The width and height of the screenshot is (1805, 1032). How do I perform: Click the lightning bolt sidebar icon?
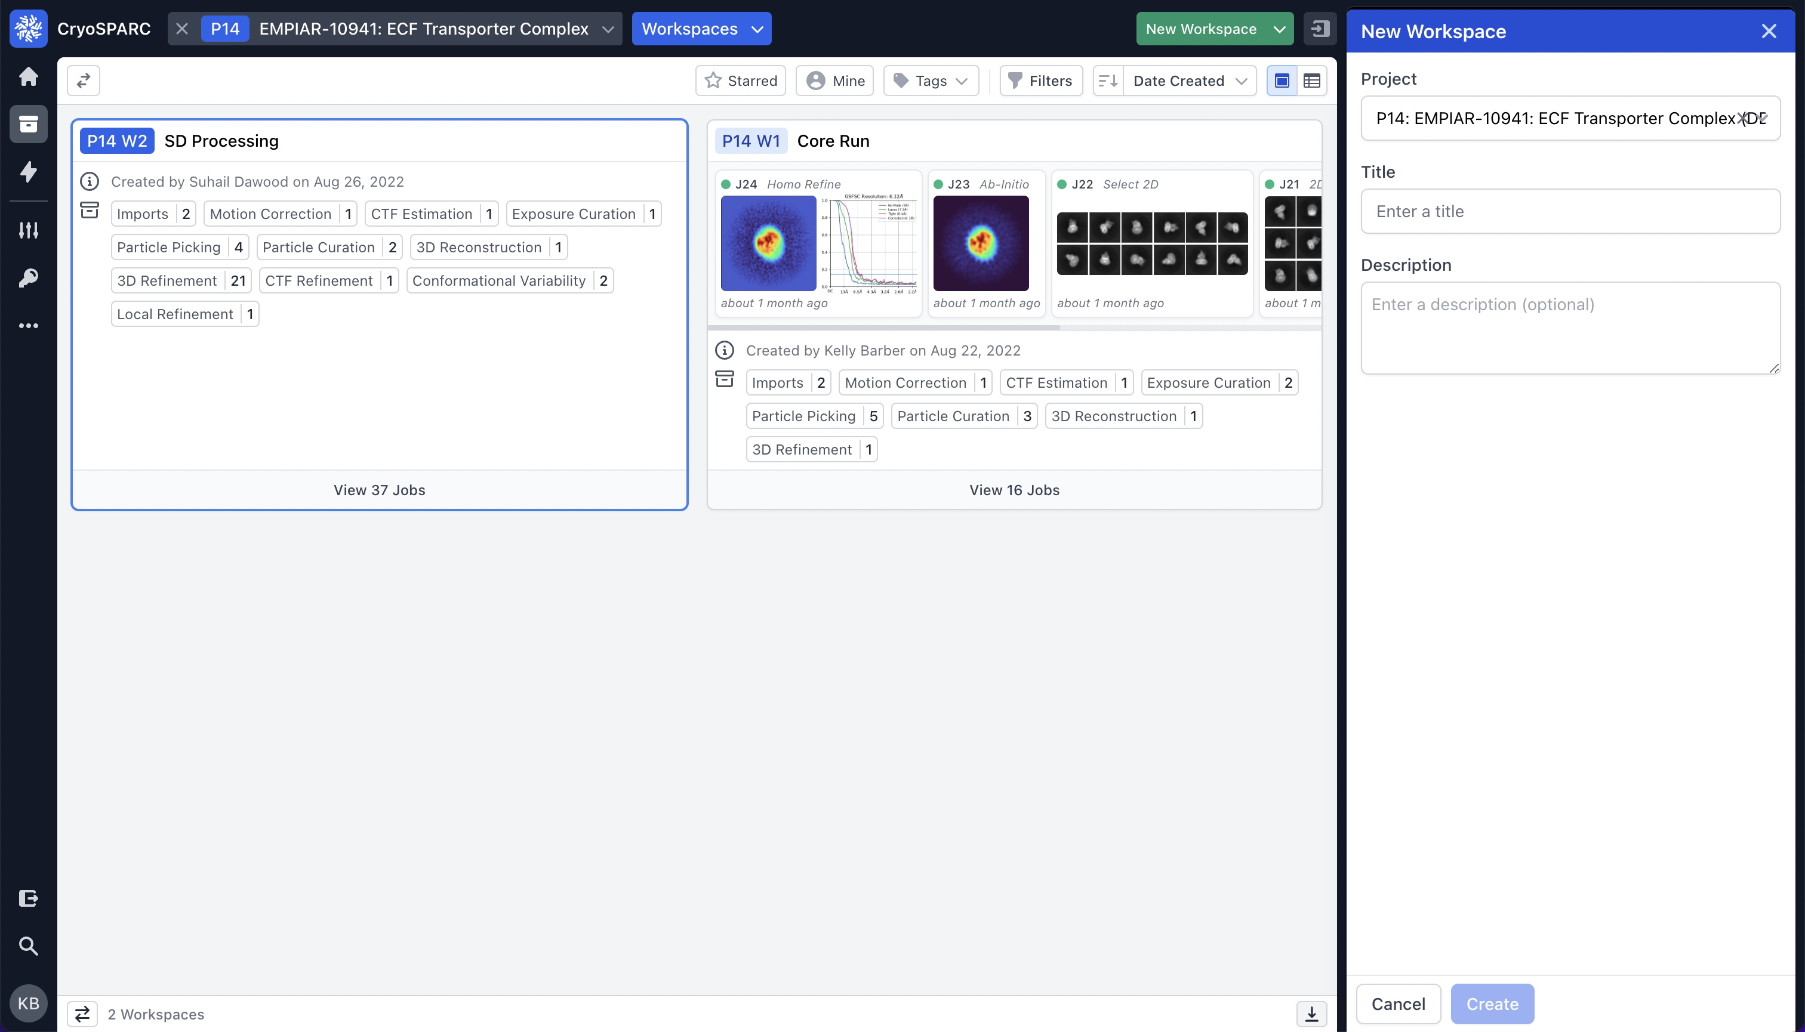[29, 172]
